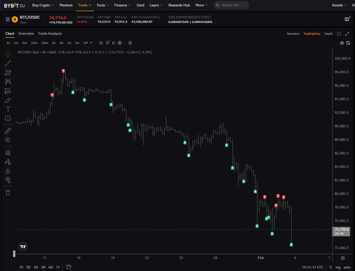This screenshot has height=271, width=355.
Task: Switch to the Overview tab
Action: click(26, 34)
